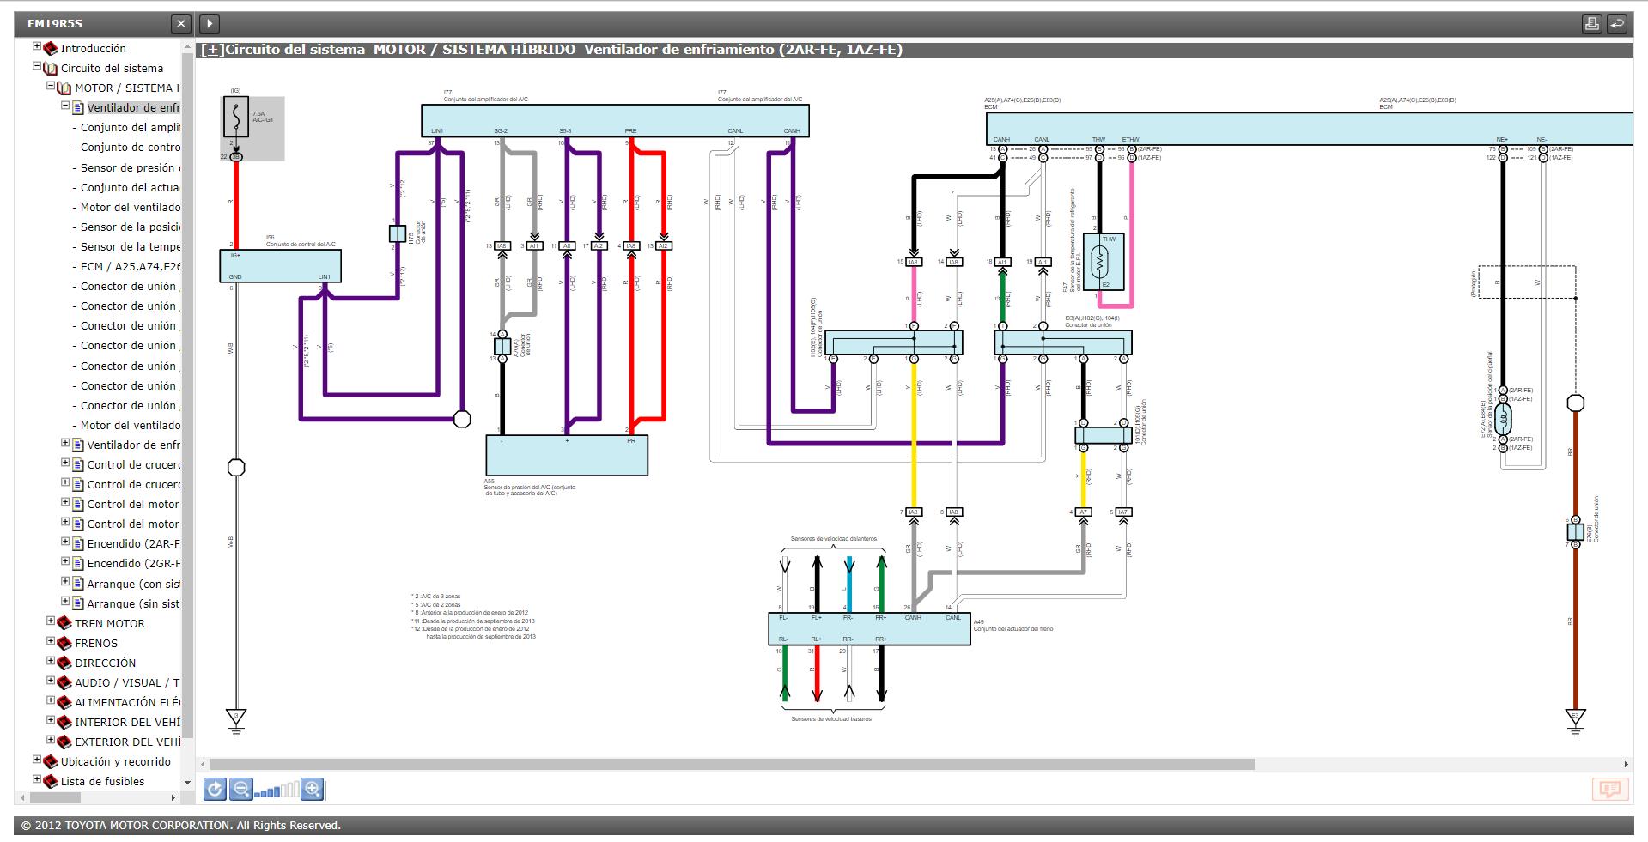Viewport: 1648px width, 842px height.
Task: Click the EXTERIOR DEL VEHÍ book icon
Action: [64, 742]
